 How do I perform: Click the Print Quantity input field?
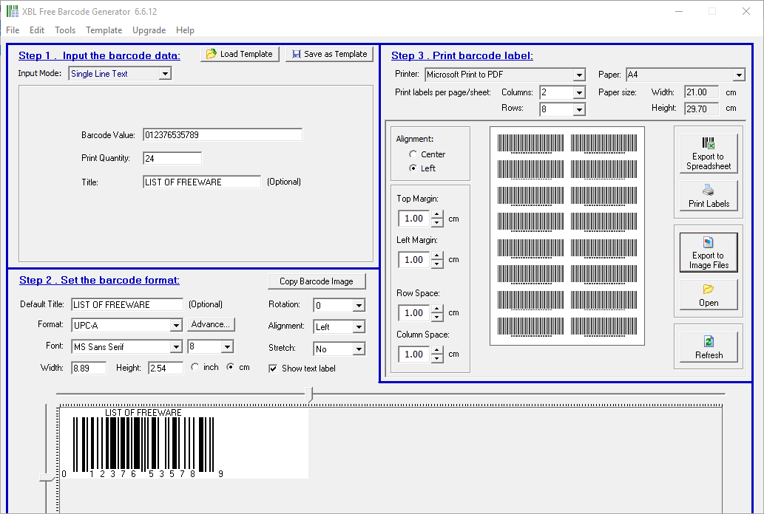[172, 158]
